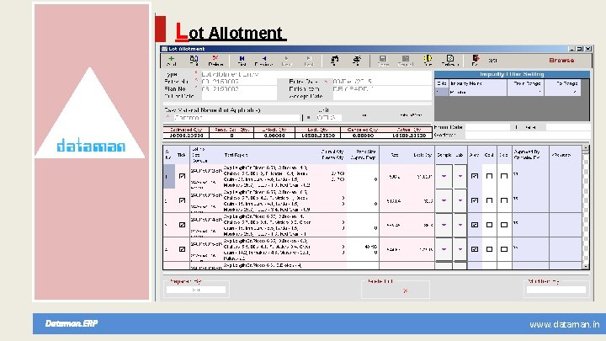Click red X under Delete Lot
This screenshot has width=606, height=341.
tap(406, 290)
